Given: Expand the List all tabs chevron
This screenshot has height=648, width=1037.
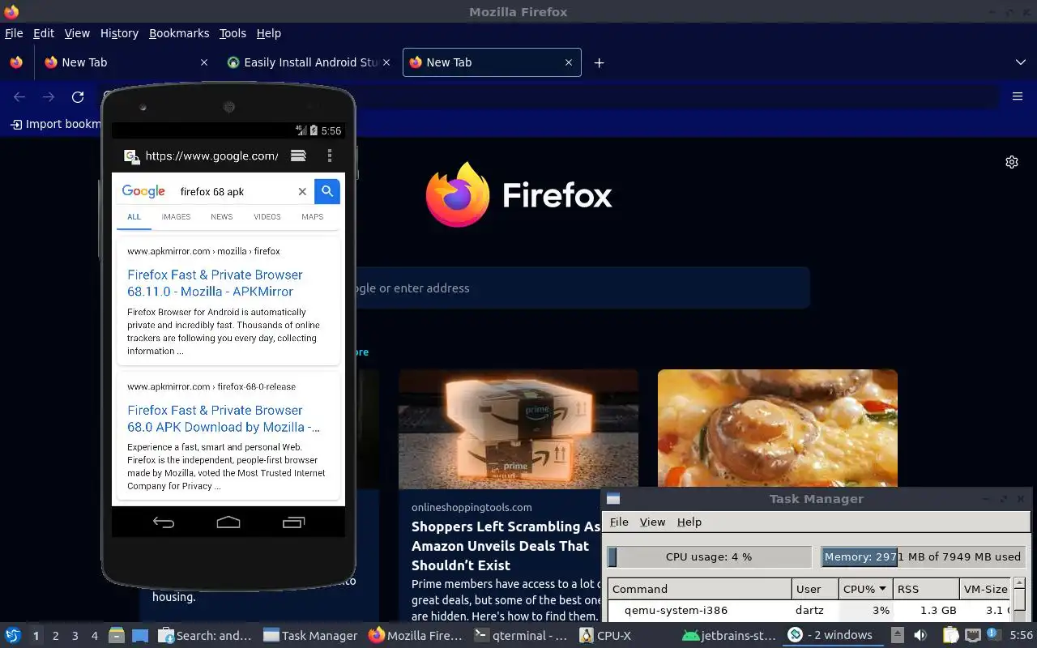Looking at the screenshot, I should coord(1020,62).
